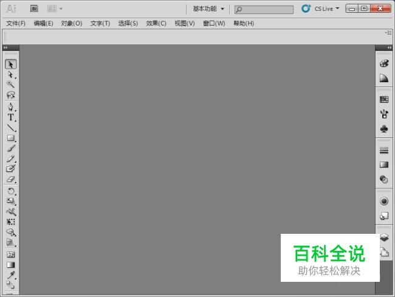Select the Blob Brush tool
This screenshot has width=395, height=297.
click(x=10, y=169)
